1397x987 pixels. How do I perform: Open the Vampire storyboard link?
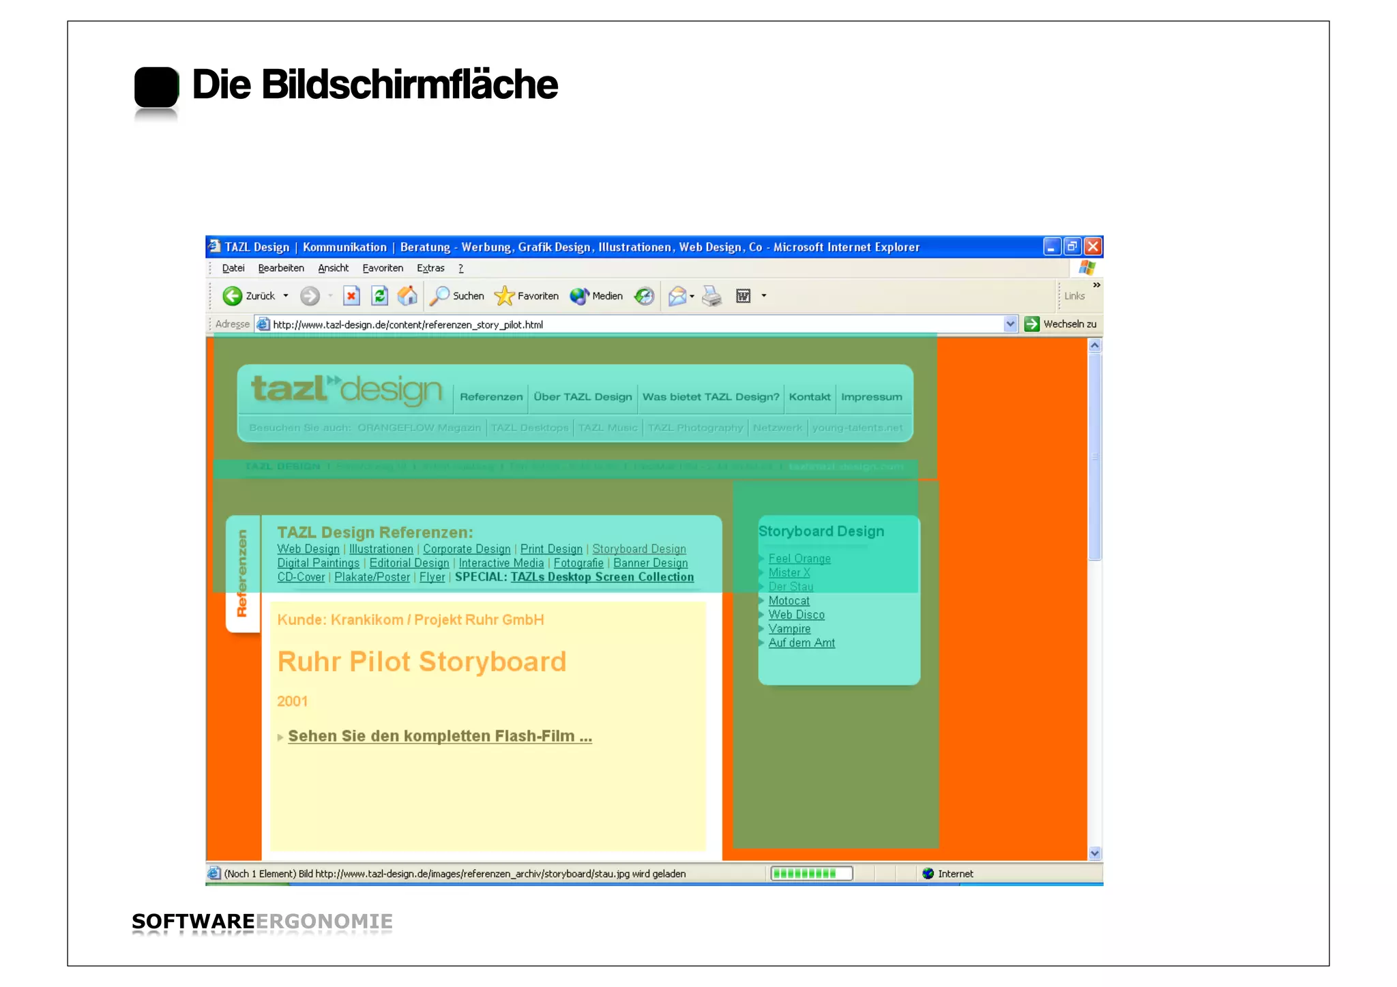[789, 629]
